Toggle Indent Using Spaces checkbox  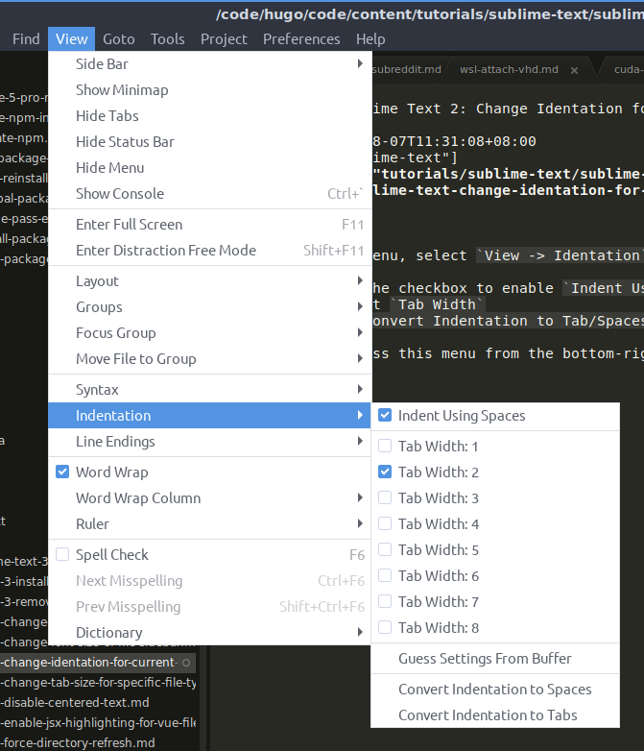[385, 415]
